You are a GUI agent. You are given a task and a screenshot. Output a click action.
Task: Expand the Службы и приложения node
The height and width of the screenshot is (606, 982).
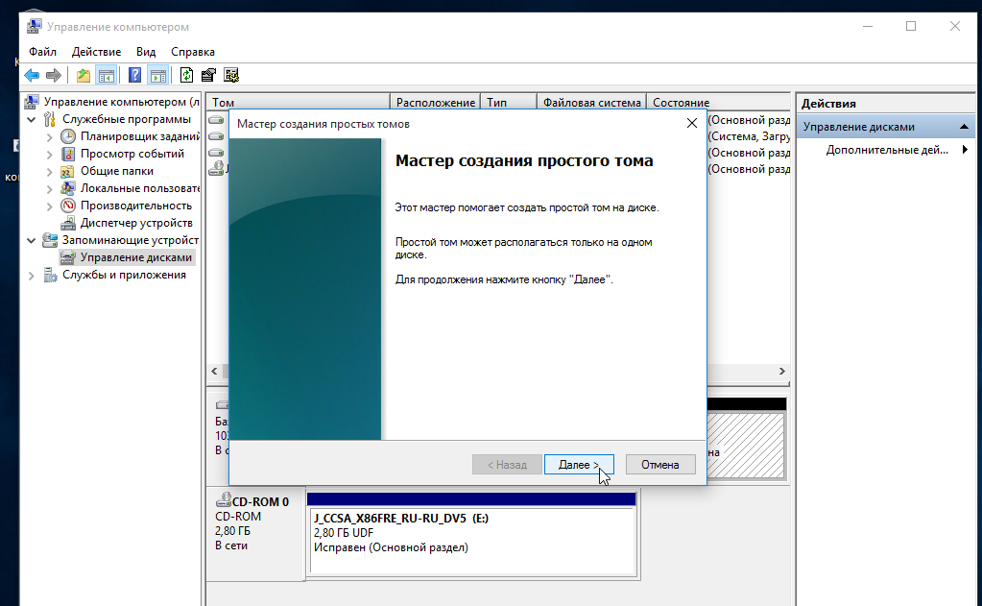[33, 276]
